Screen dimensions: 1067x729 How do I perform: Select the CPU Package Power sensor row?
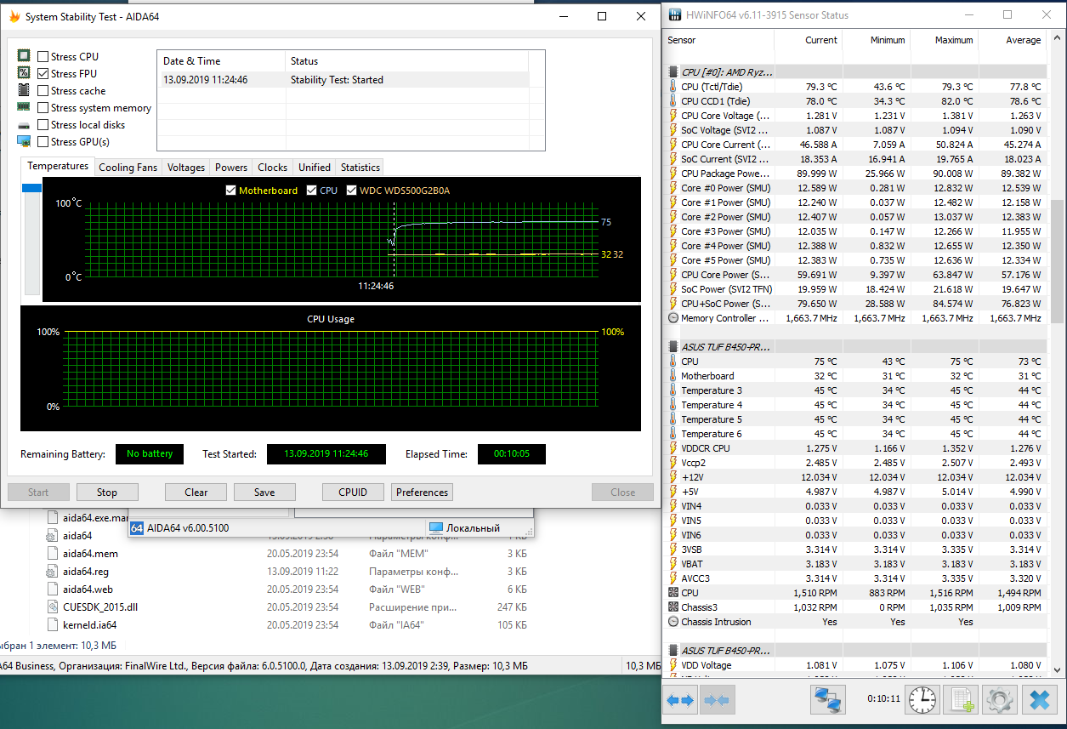[856, 174]
